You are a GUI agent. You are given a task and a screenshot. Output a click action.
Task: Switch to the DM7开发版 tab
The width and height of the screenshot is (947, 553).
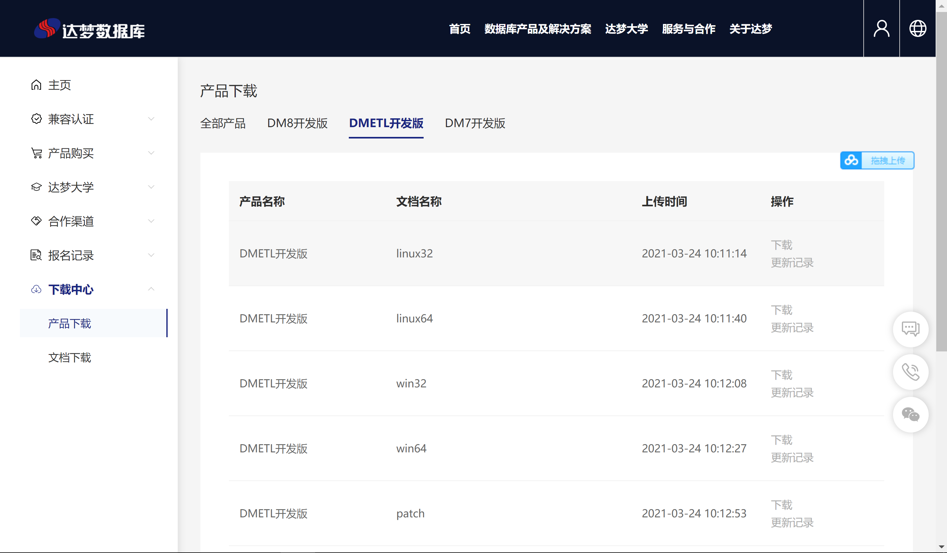point(475,123)
